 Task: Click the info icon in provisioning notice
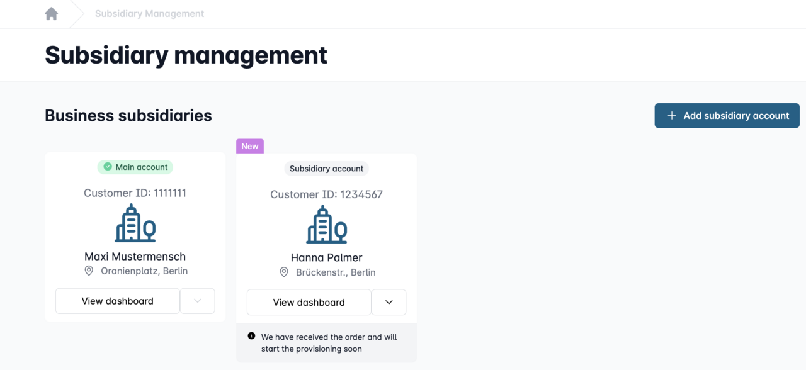click(251, 336)
